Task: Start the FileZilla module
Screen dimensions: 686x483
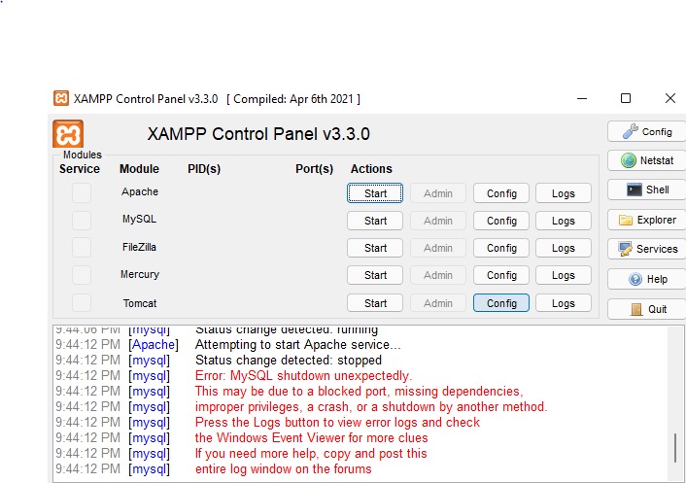Action: pos(375,248)
